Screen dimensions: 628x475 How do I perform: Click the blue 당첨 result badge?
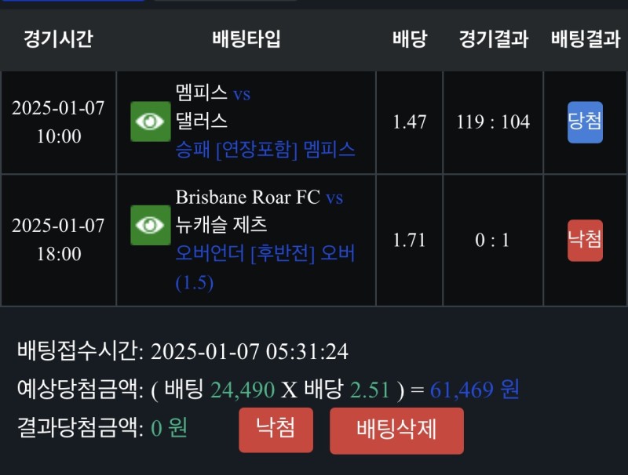(x=585, y=121)
